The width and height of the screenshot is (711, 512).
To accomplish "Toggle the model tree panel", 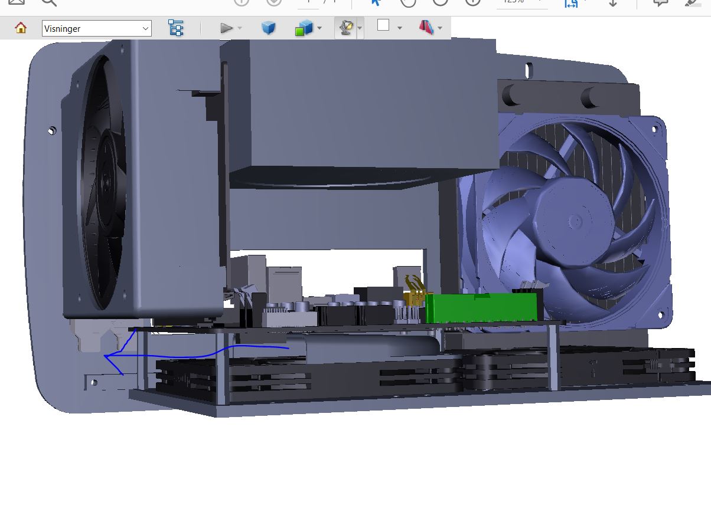I will pos(176,28).
